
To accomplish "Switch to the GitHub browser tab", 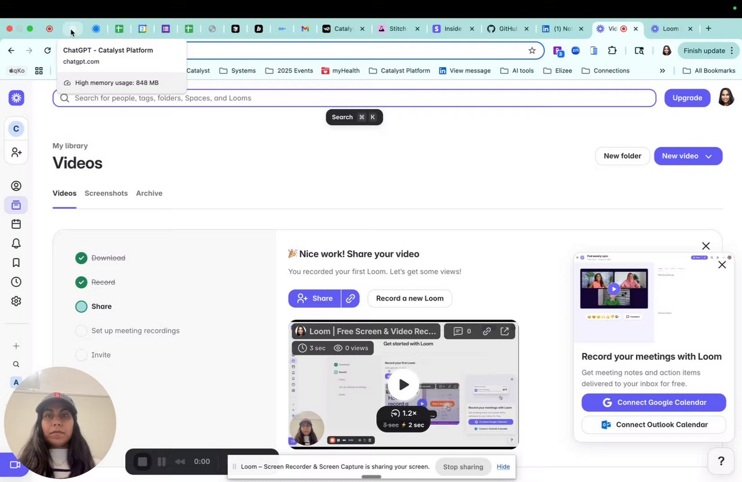I will [507, 28].
